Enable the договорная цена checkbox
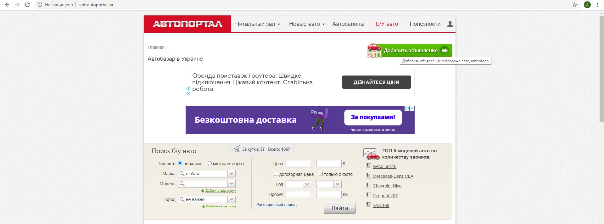 click(276, 174)
